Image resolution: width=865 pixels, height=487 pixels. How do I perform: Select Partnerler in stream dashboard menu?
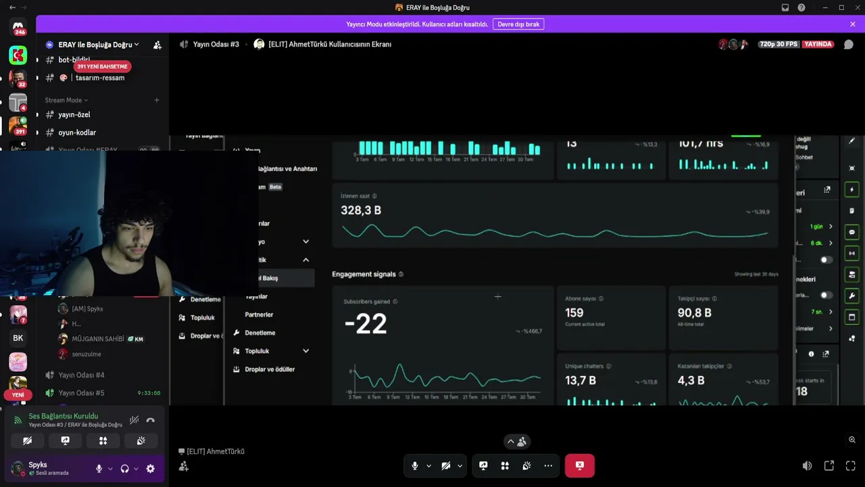[259, 315]
